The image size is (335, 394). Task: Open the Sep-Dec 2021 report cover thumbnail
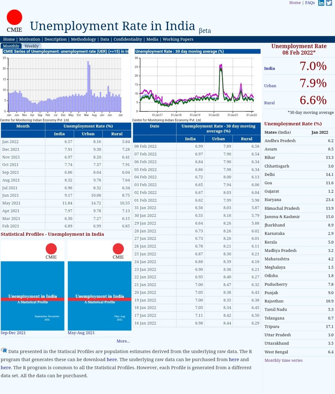(x=33, y=285)
